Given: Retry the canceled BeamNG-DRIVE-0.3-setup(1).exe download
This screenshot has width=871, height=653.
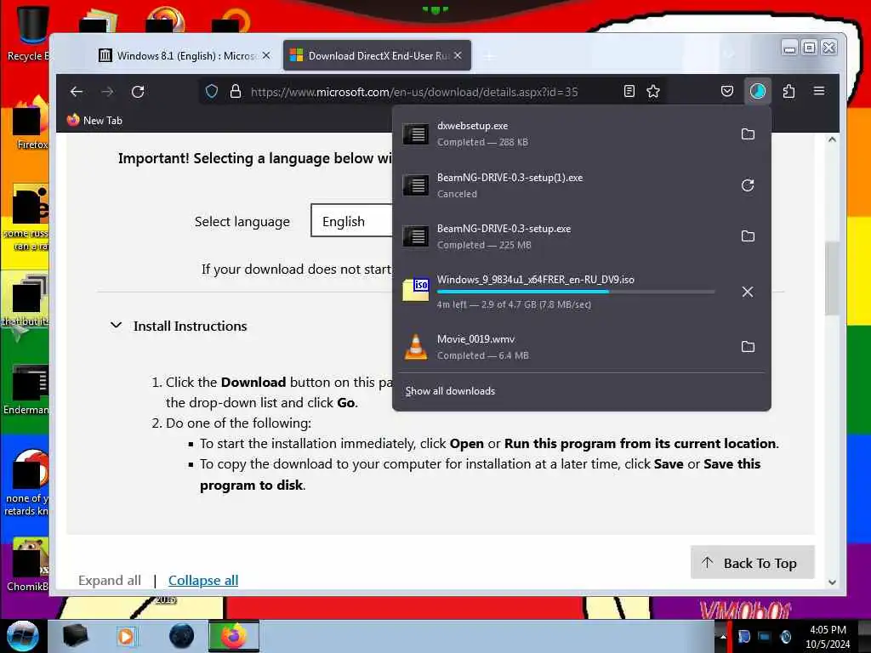Looking at the screenshot, I should (x=748, y=185).
